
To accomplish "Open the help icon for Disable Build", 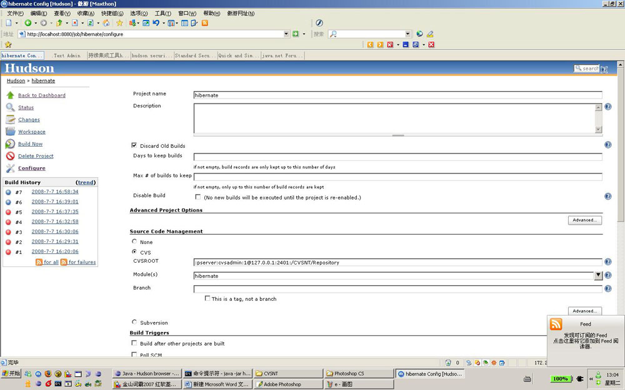I will pos(608,196).
